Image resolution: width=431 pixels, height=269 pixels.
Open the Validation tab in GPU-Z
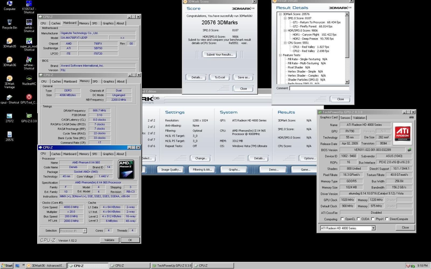click(359, 118)
